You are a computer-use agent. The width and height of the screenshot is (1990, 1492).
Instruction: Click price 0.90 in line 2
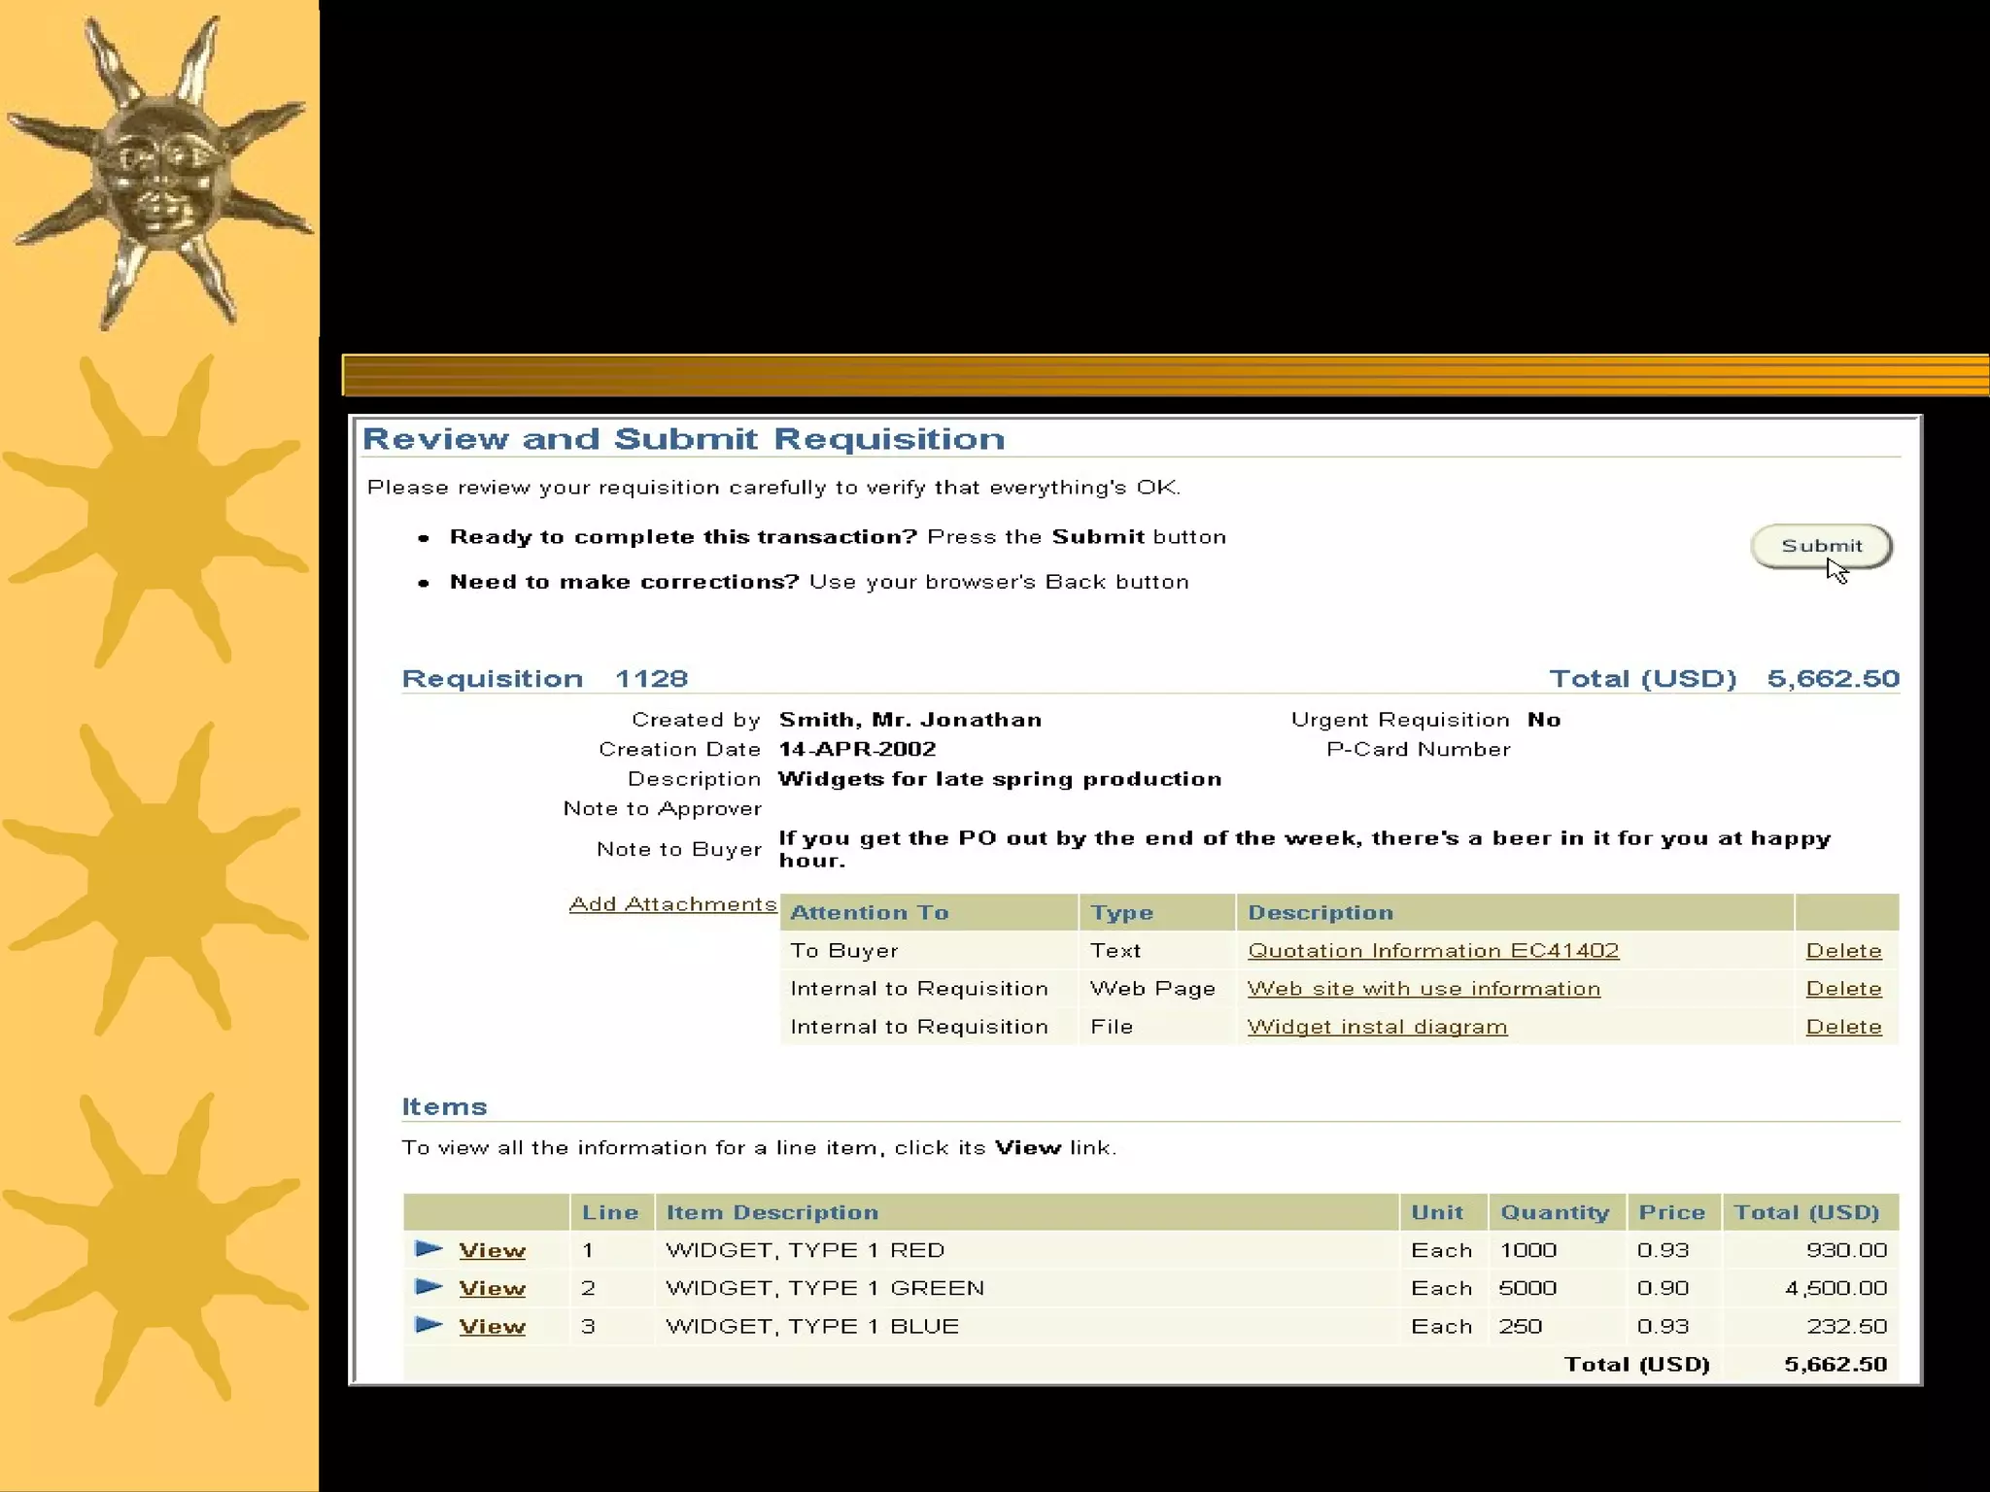click(1663, 1288)
